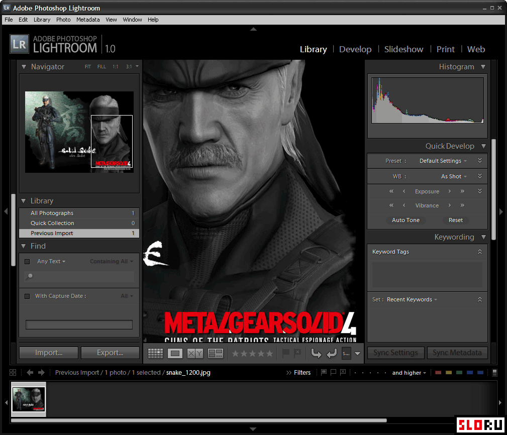Click Reset in Quick Develop

coord(456,220)
